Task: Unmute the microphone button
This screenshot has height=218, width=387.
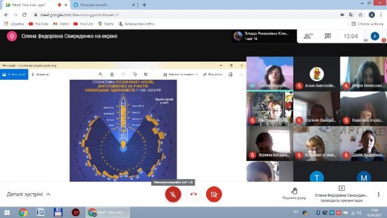Action: pos(173,194)
